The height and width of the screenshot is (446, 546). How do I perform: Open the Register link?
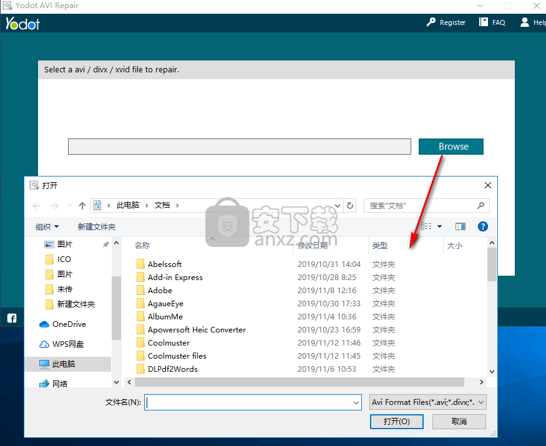click(452, 22)
